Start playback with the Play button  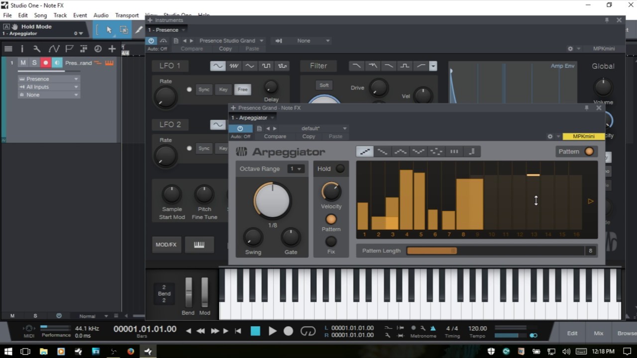point(273,331)
